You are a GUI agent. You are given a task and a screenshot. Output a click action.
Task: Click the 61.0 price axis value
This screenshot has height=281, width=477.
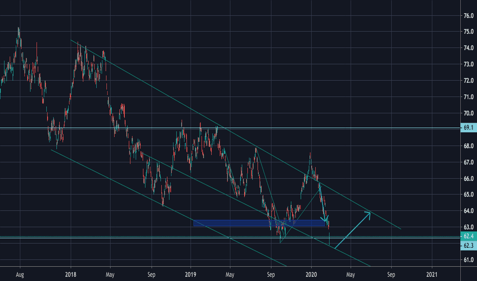pos(468,260)
